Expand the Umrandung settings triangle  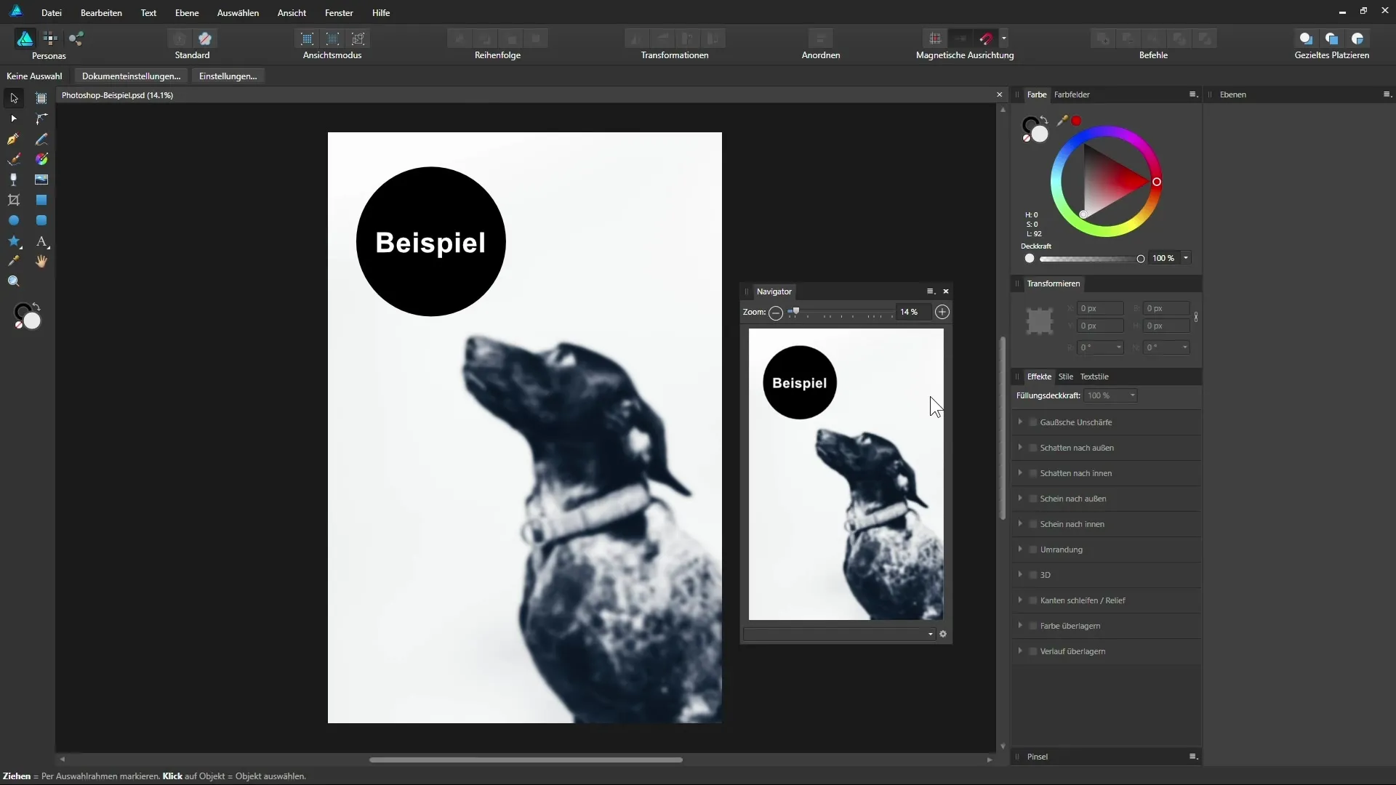tap(1020, 549)
